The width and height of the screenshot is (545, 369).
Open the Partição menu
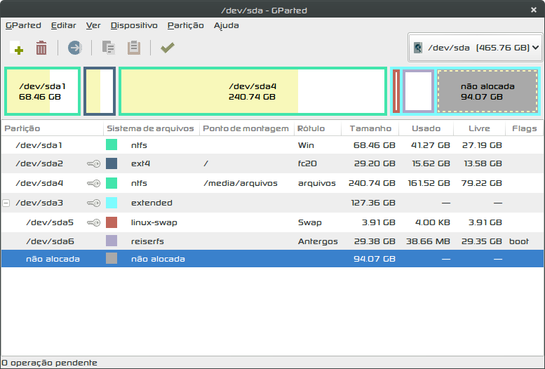pyautogui.click(x=186, y=25)
